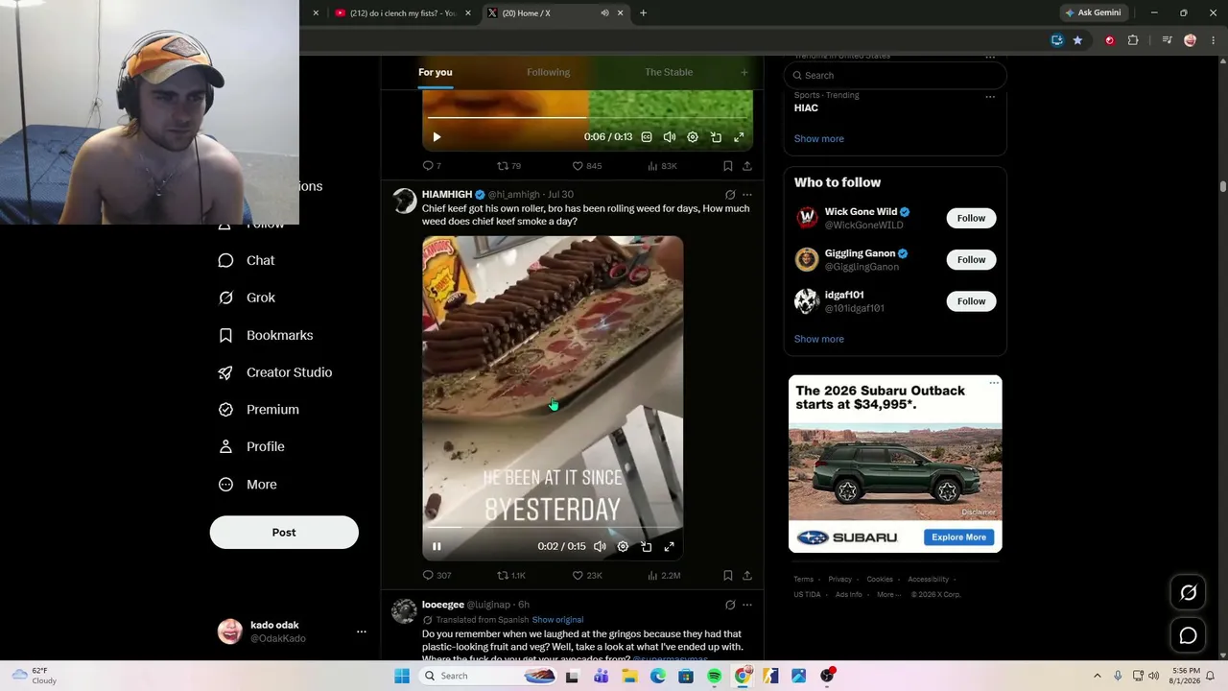1228x691 pixels.
Task: Play the top video at 0:06
Action: pos(437,137)
